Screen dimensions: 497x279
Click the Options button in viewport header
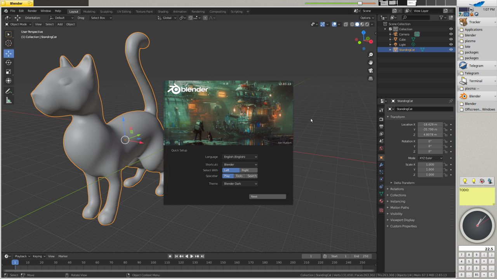[x=367, y=18]
